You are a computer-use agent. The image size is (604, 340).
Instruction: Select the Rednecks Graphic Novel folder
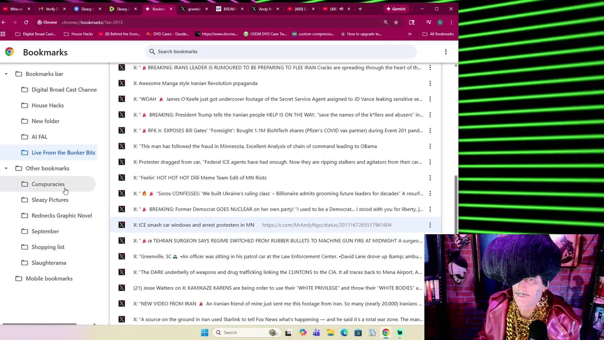click(57, 216)
